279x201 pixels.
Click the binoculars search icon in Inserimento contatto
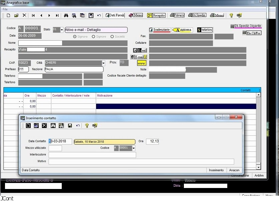pos(53,126)
